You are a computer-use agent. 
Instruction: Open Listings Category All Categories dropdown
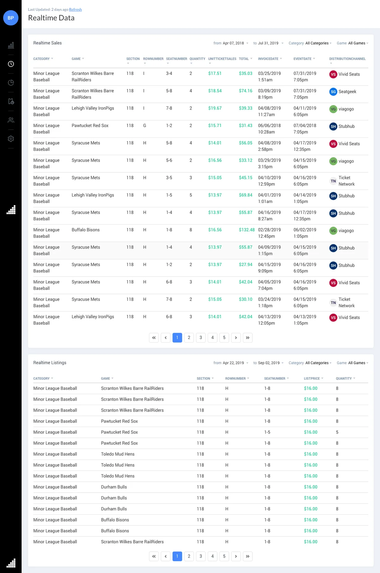pyautogui.click(x=318, y=363)
